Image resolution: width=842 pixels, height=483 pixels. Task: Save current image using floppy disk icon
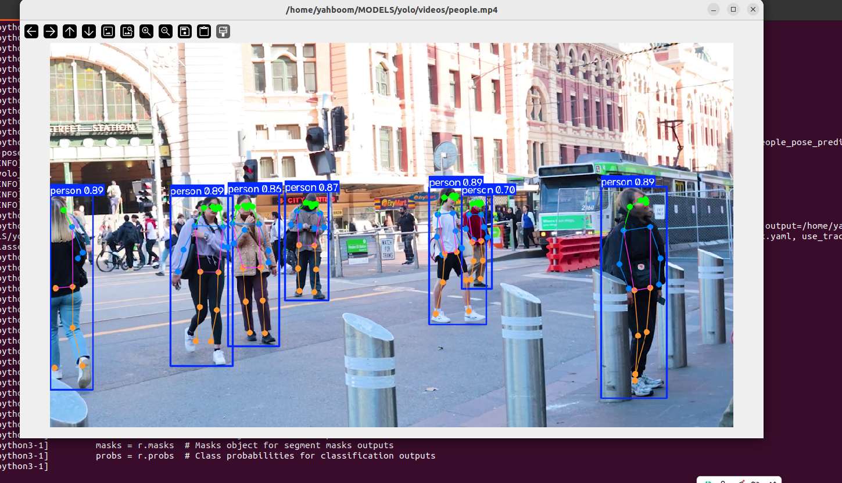click(x=185, y=31)
